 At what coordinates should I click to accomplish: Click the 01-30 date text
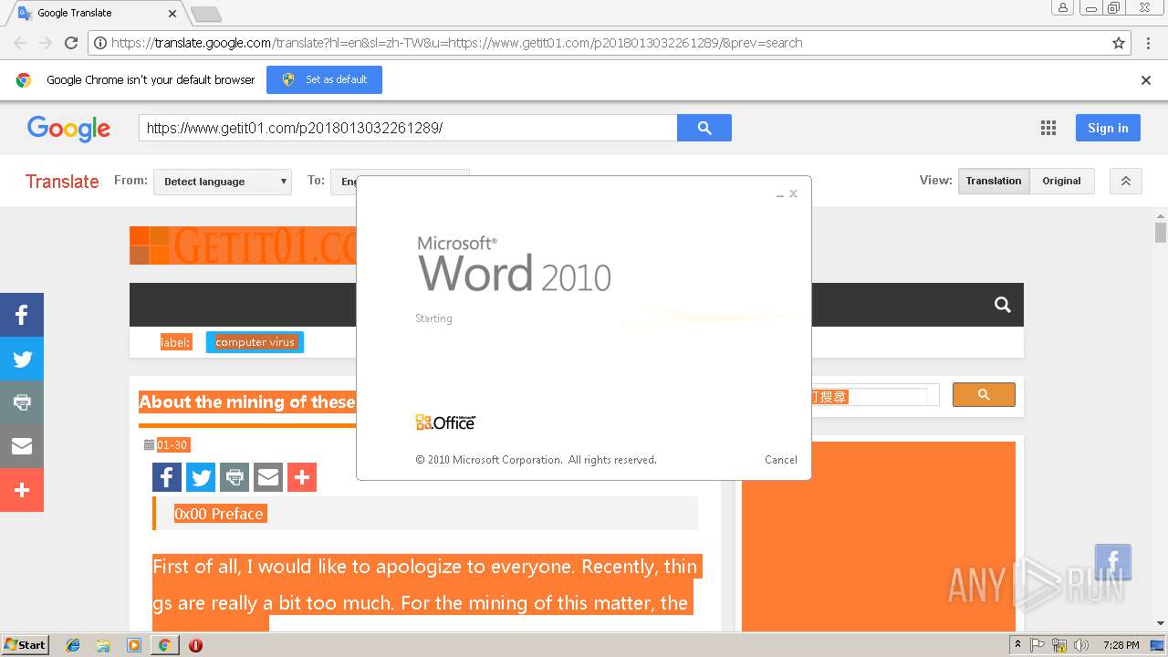click(172, 445)
